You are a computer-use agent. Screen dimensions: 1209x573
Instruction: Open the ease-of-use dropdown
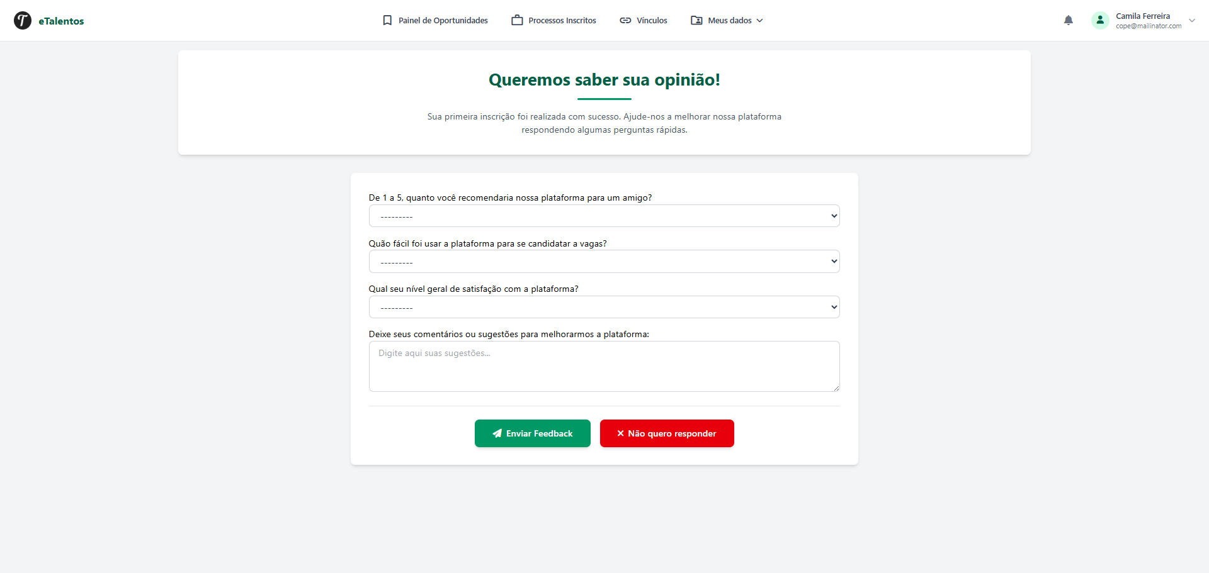pos(604,262)
